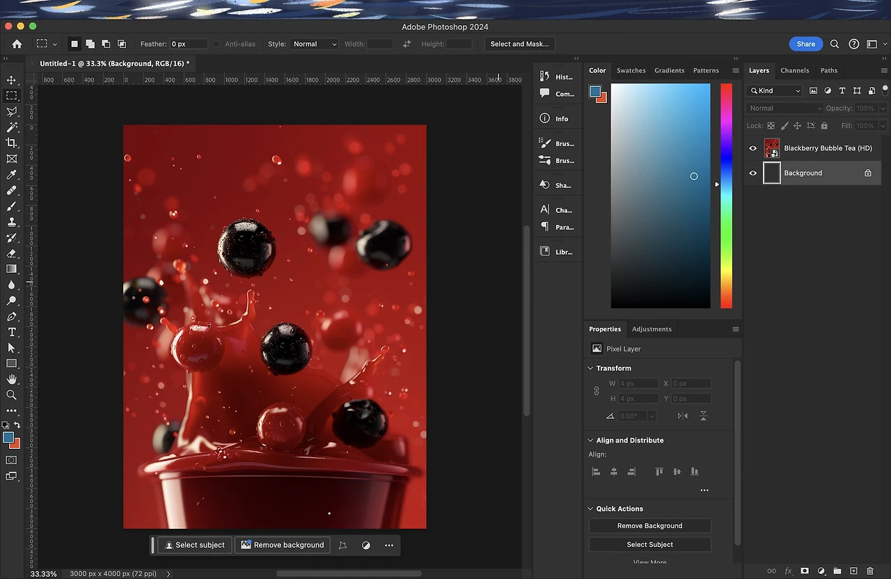Collapse the Transform section
Viewport: 891px width, 579px height.
pyautogui.click(x=591, y=368)
